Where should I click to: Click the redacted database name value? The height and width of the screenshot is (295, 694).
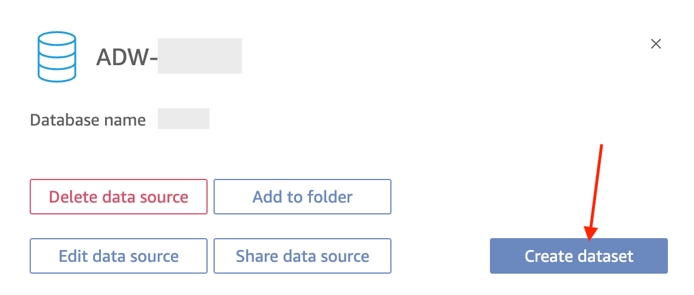(x=183, y=119)
